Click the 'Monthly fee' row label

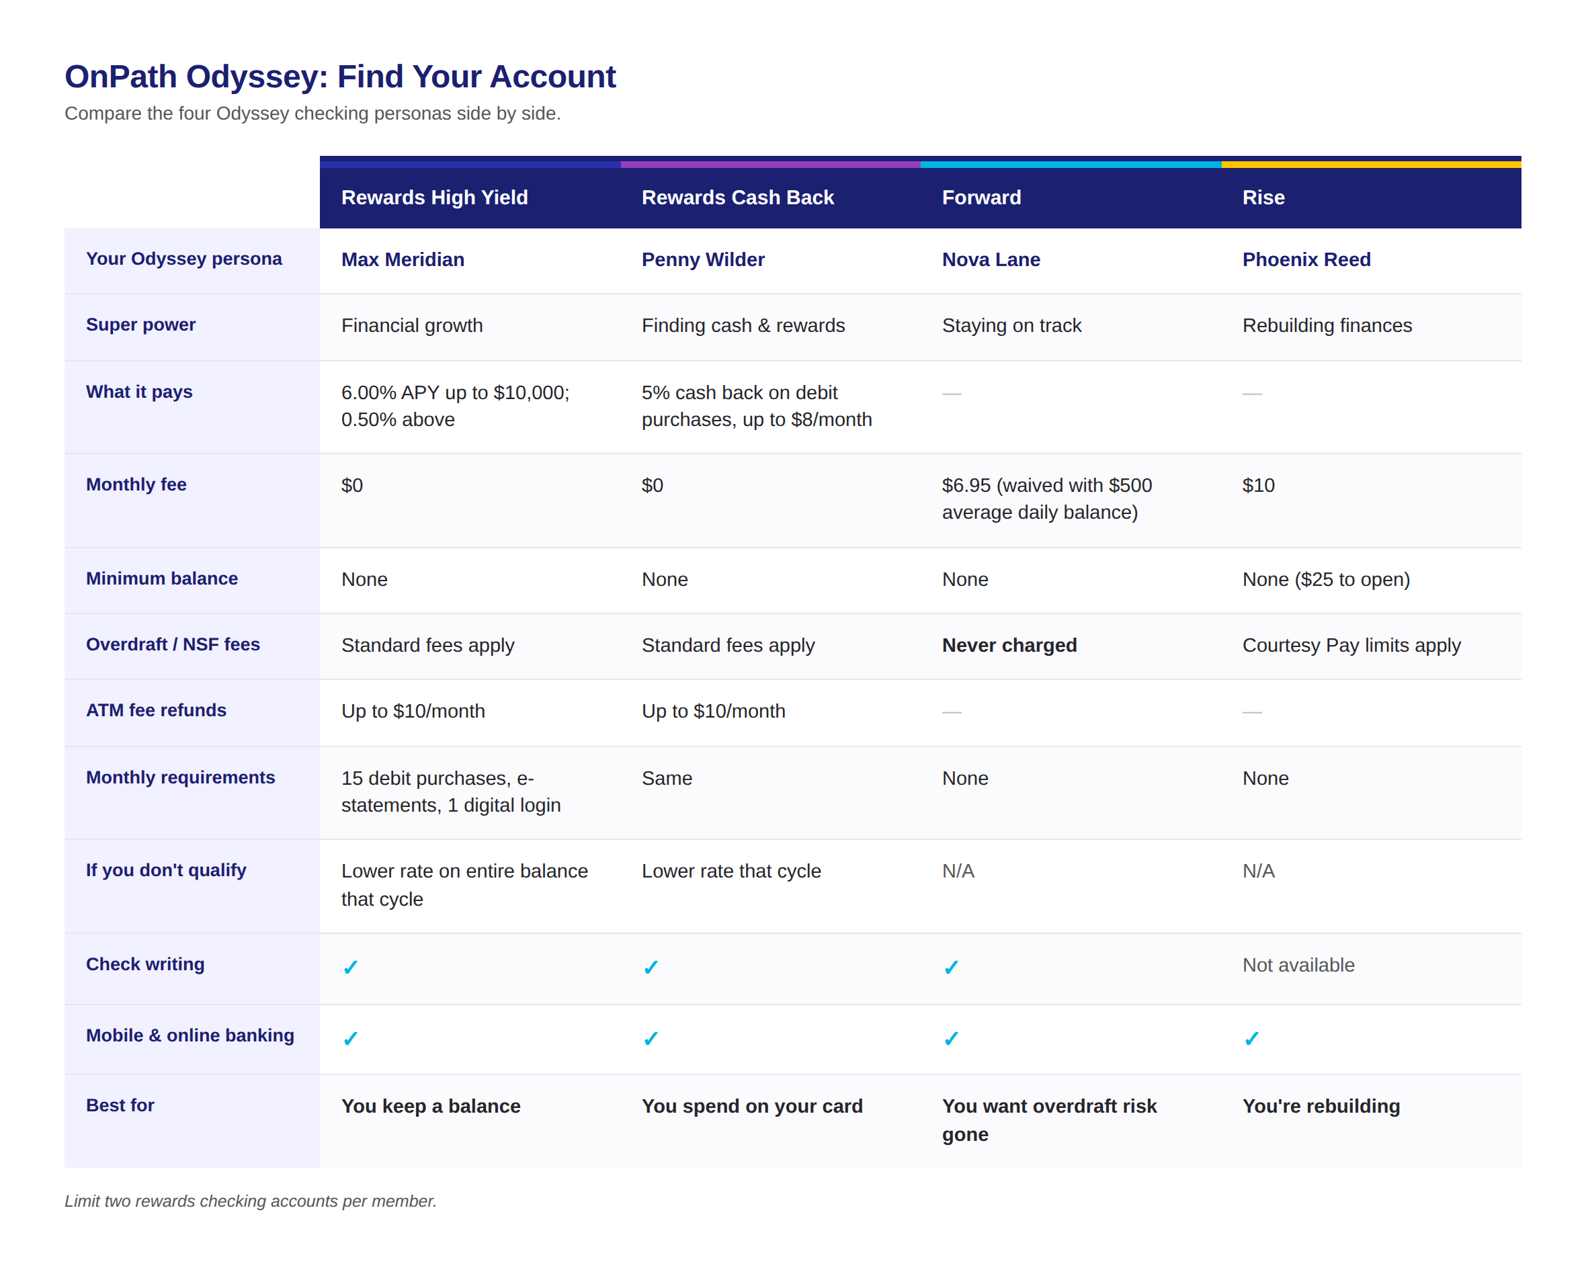tap(136, 484)
